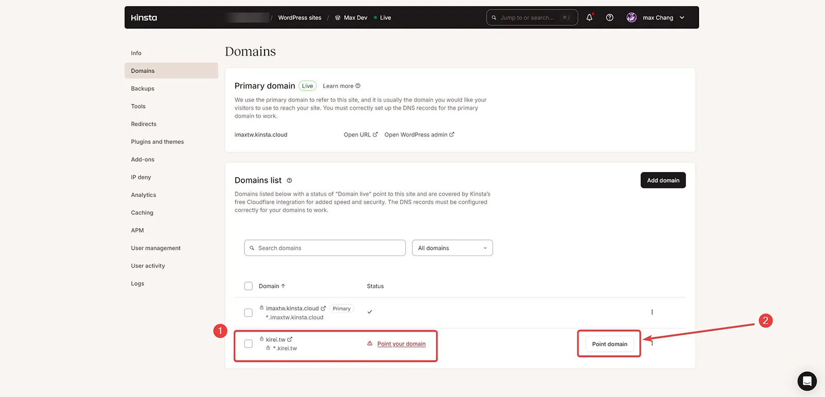Click the Live badge beside Primary domain
825x397 pixels.
point(307,86)
